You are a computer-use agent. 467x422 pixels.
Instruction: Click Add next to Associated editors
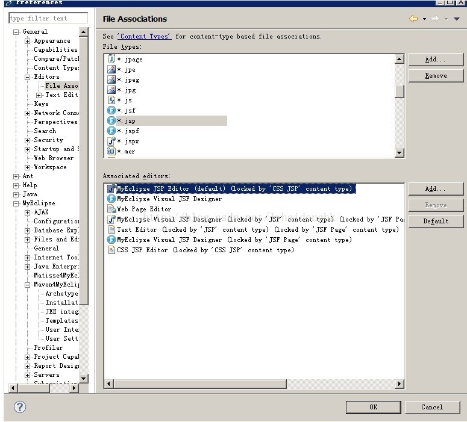click(x=436, y=188)
